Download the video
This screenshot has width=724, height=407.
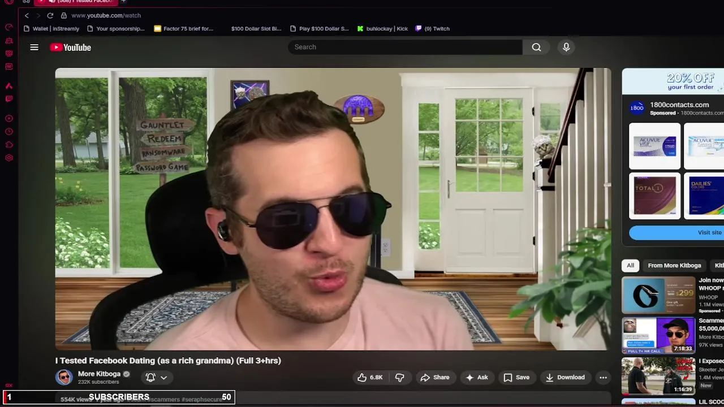click(564, 378)
